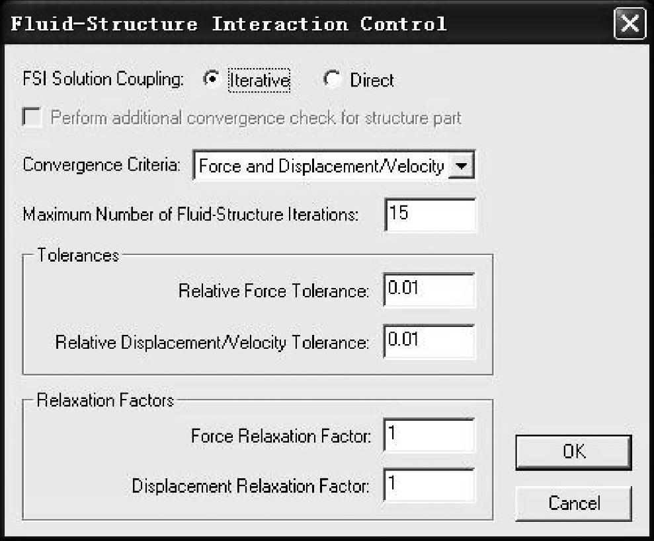This screenshot has height=541, width=654.
Task: Select Iterative FSI solution coupling
Action: coord(212,80)
